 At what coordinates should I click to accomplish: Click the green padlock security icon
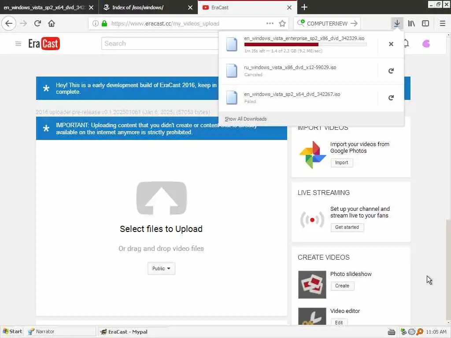[x=104, y=24]
